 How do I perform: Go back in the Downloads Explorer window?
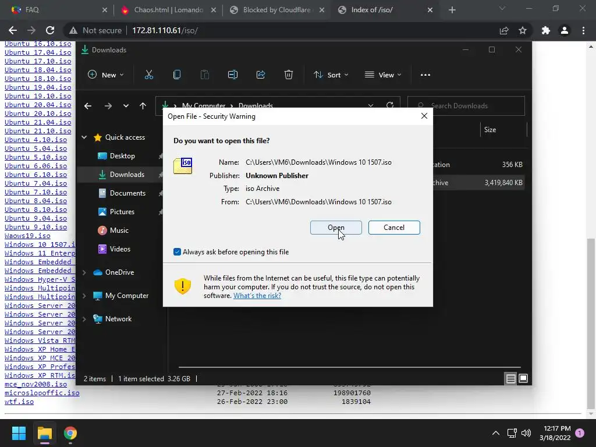(x=88, y=106)
